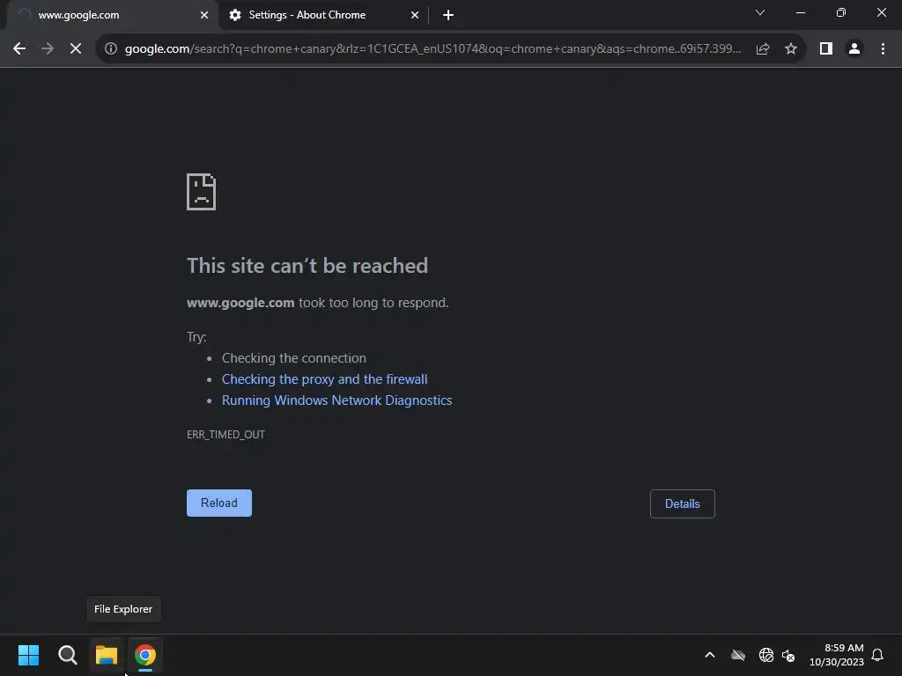Restore down the Chrome window
The image size is (902, 676).
click(x=841, y=12)
